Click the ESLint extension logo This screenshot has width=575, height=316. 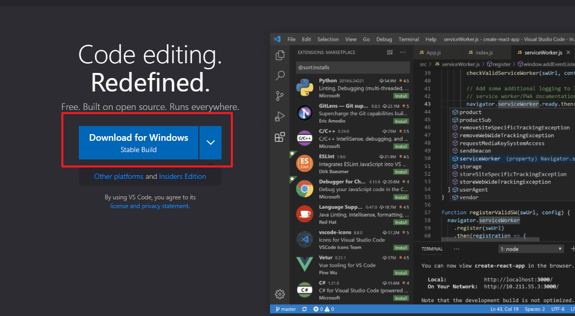[x=305, y=163]
